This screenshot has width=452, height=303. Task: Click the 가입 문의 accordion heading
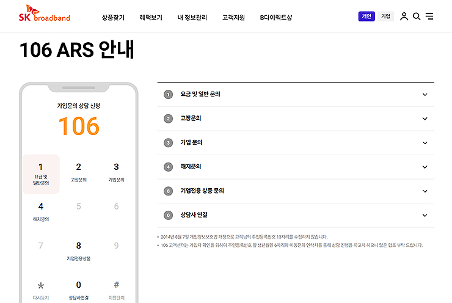point(191,143)
